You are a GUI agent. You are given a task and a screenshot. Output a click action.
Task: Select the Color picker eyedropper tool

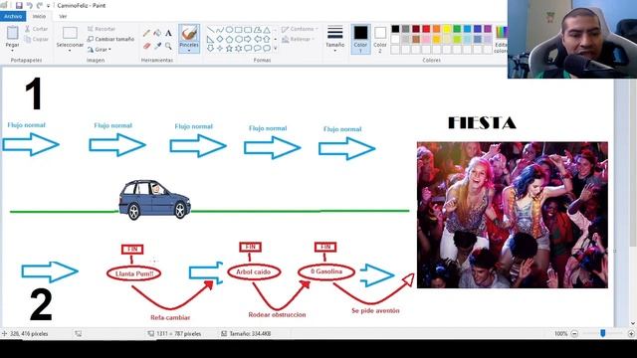click(157, 46)
